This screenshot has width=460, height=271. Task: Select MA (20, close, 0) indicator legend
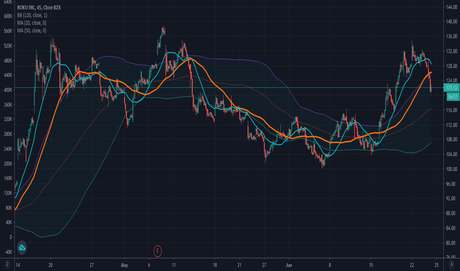point(32,23)
